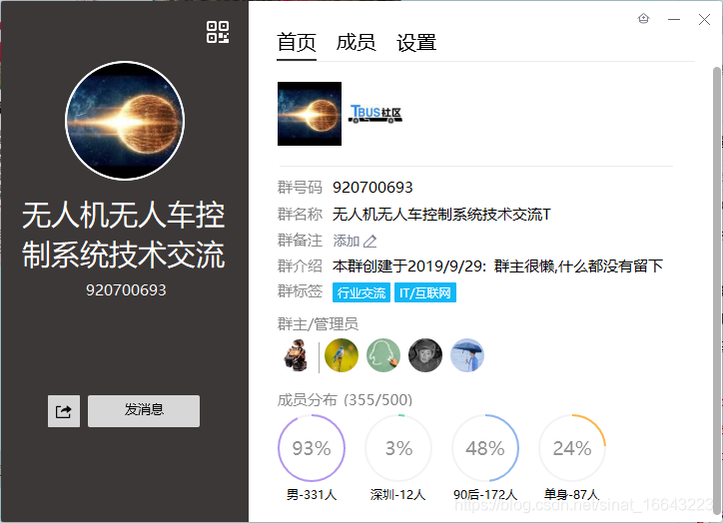Click the pencil edit icon beside 添加

(369, 241)
